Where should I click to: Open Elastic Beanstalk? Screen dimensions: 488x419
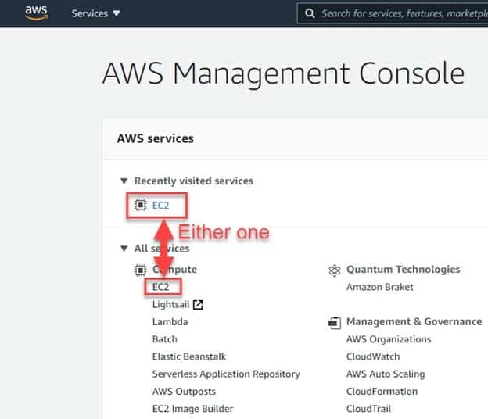coord(189,356)
